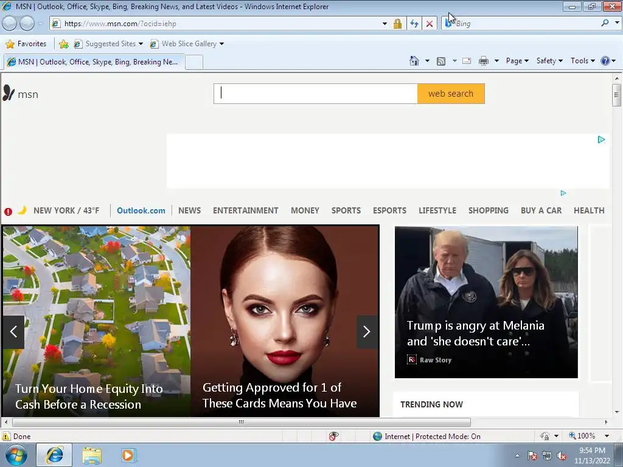Open the SHOPPING link
This screenshot has height=467, width=623.
point(489,210)
